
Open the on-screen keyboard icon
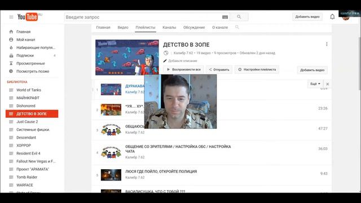click(225, 17)
